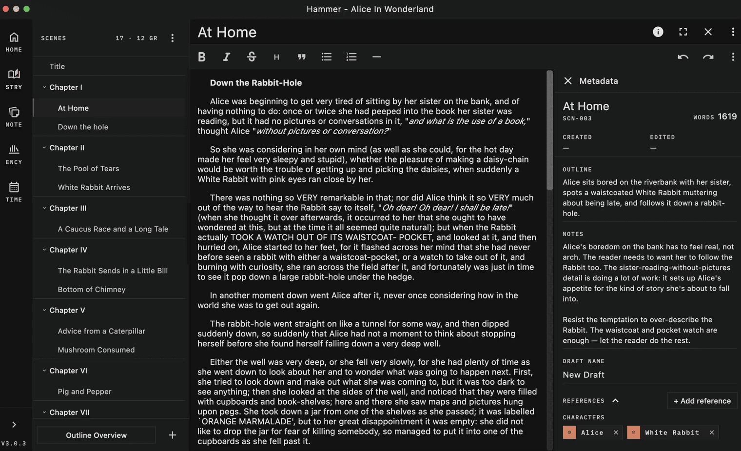Insert a horizontal rule
Image resolution: width=741 pixels, height=451 pixels.
376,57
